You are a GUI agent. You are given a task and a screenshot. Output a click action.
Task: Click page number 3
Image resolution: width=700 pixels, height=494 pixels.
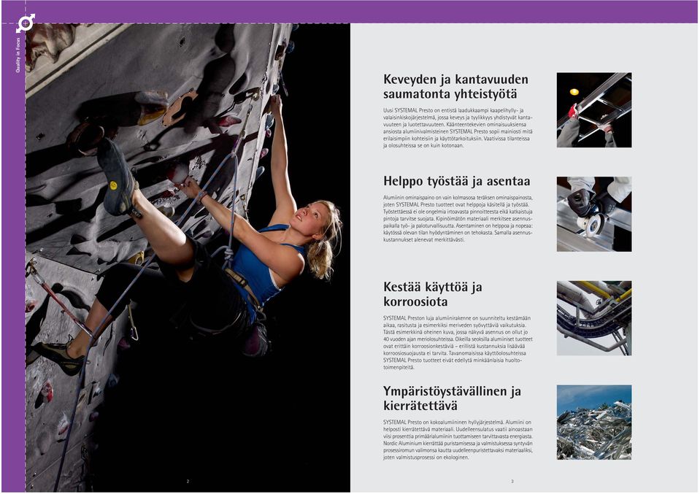pyautogui.click(x=512, y=481)
